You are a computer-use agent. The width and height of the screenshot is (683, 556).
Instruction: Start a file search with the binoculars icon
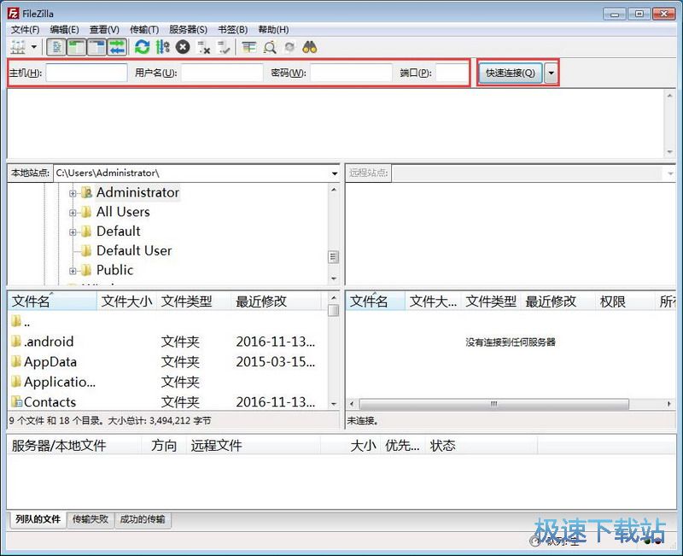pyautogui.click(x=310, y=47)
